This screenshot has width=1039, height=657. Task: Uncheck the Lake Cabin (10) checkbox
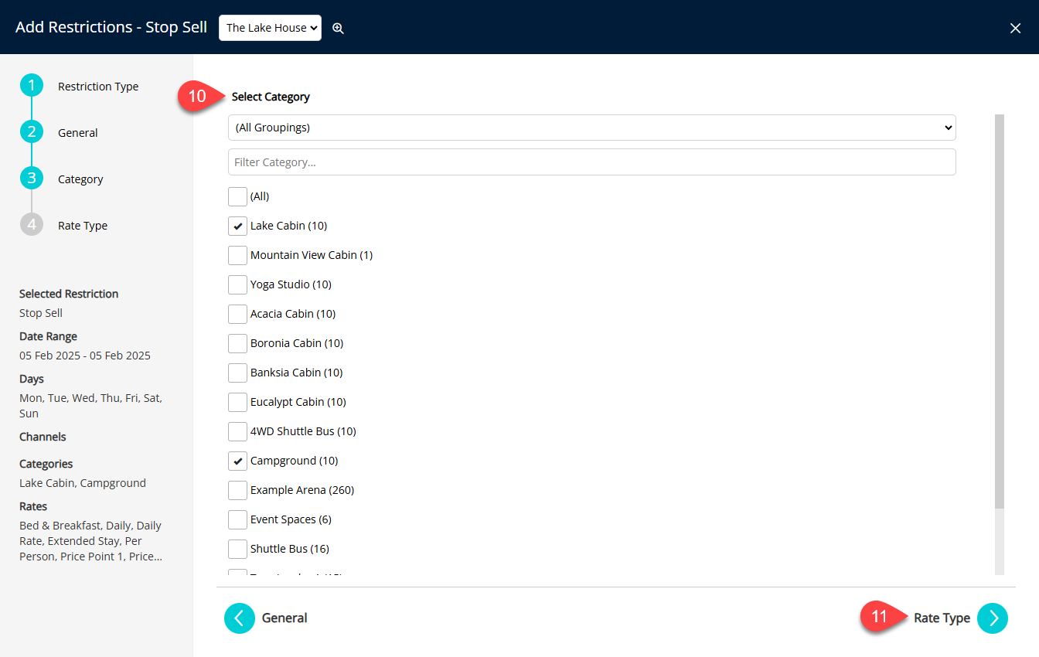[x=237, y=226]
